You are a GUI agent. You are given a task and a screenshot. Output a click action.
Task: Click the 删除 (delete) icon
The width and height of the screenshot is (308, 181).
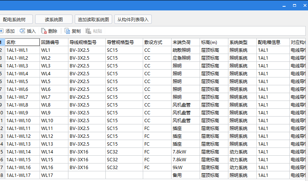pyautogui.click(x=44, y=31)
